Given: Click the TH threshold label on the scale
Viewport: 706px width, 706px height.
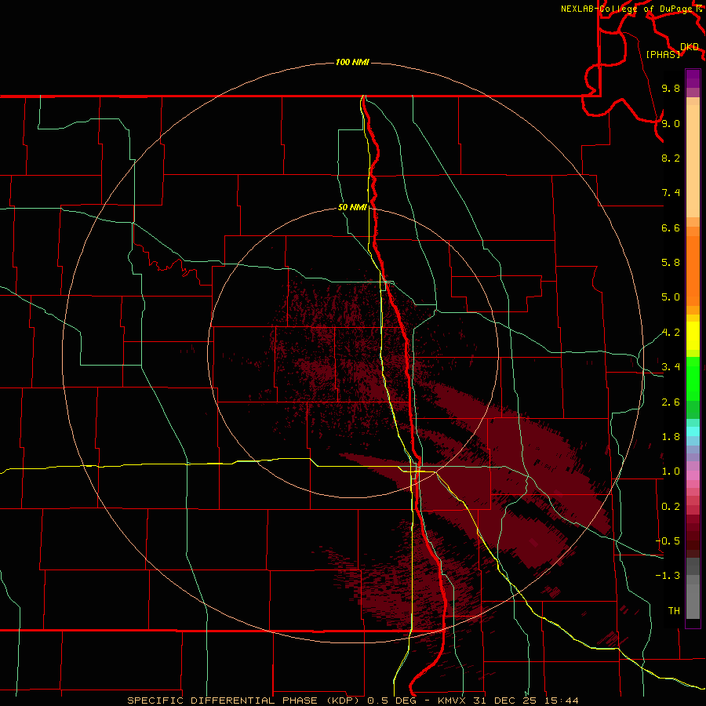Looking at the screenshot, I should pos(674,611).
